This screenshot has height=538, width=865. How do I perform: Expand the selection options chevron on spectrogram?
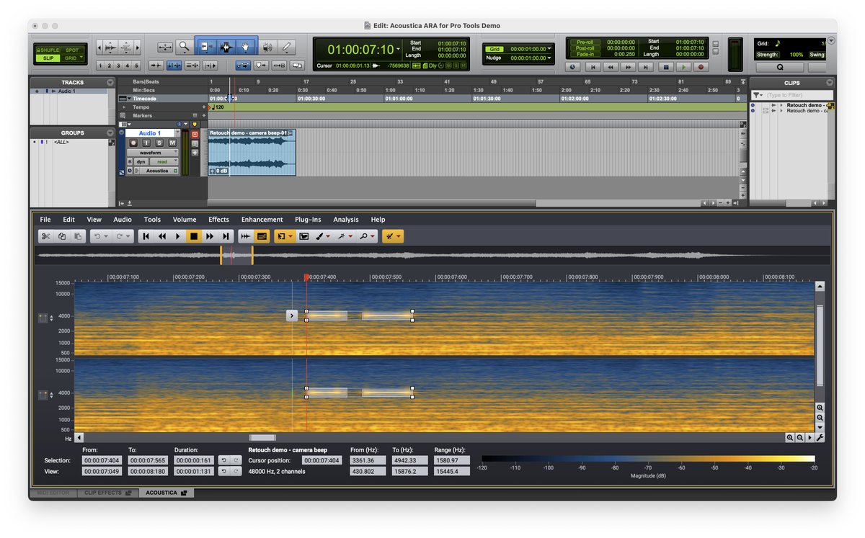click(x=292, y=315)
